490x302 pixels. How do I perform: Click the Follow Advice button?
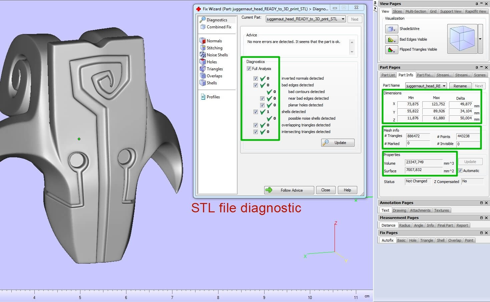click(289, 190)
